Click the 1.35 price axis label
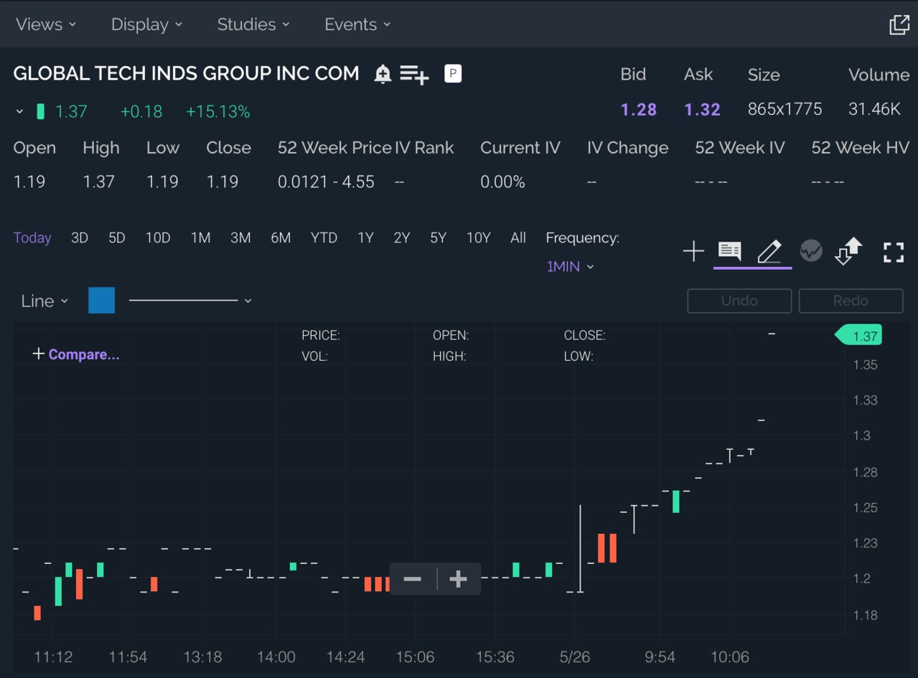918x678 pixels. [865, 364]
